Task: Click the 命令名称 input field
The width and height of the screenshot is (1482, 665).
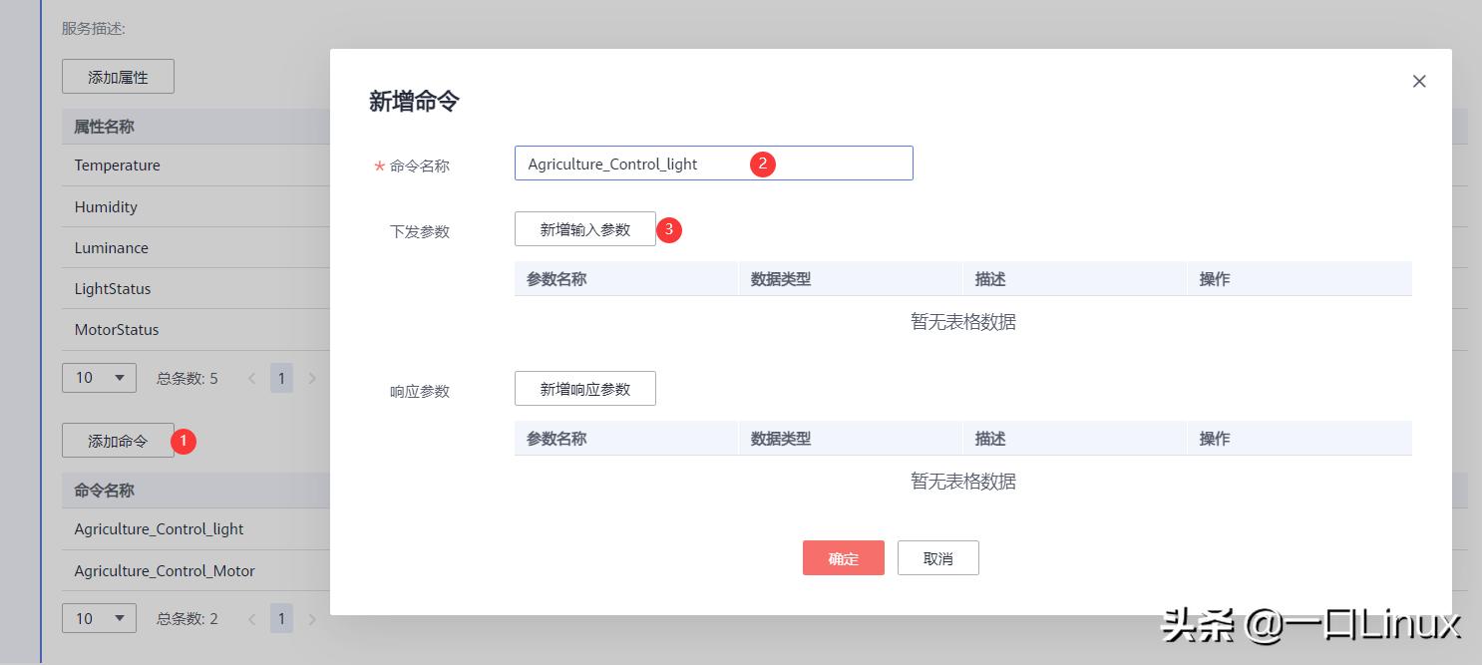Action: click(713, 163)
